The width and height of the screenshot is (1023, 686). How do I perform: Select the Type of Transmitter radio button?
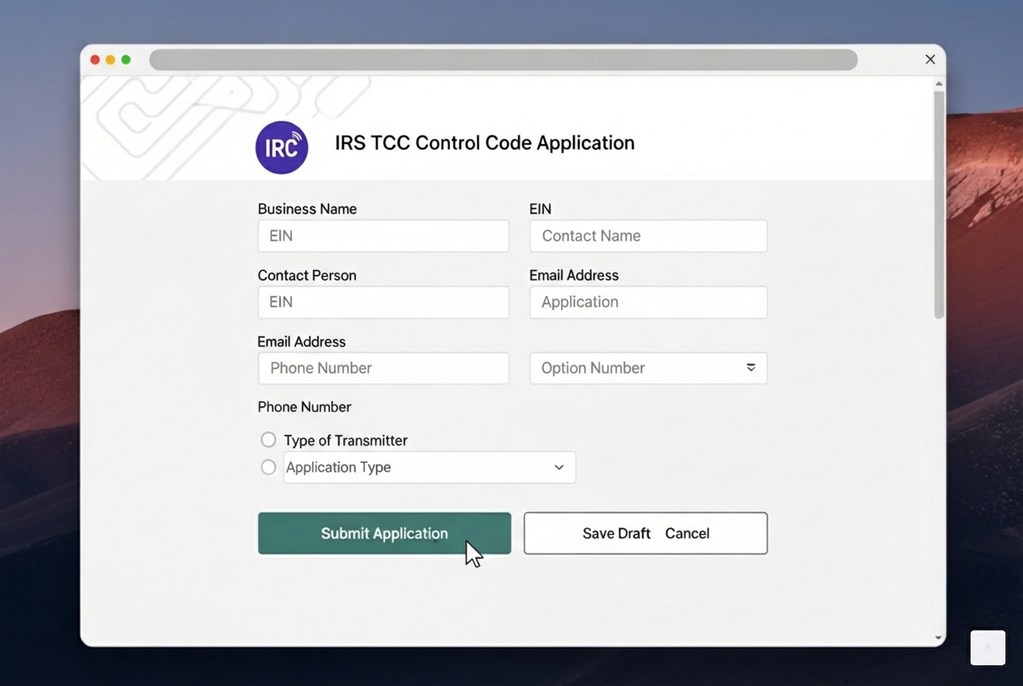click(x=268, y=439)
